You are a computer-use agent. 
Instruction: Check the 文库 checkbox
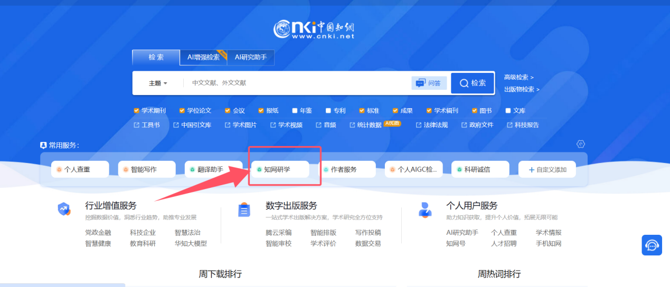pyautogui.click(x=508, y=111)
